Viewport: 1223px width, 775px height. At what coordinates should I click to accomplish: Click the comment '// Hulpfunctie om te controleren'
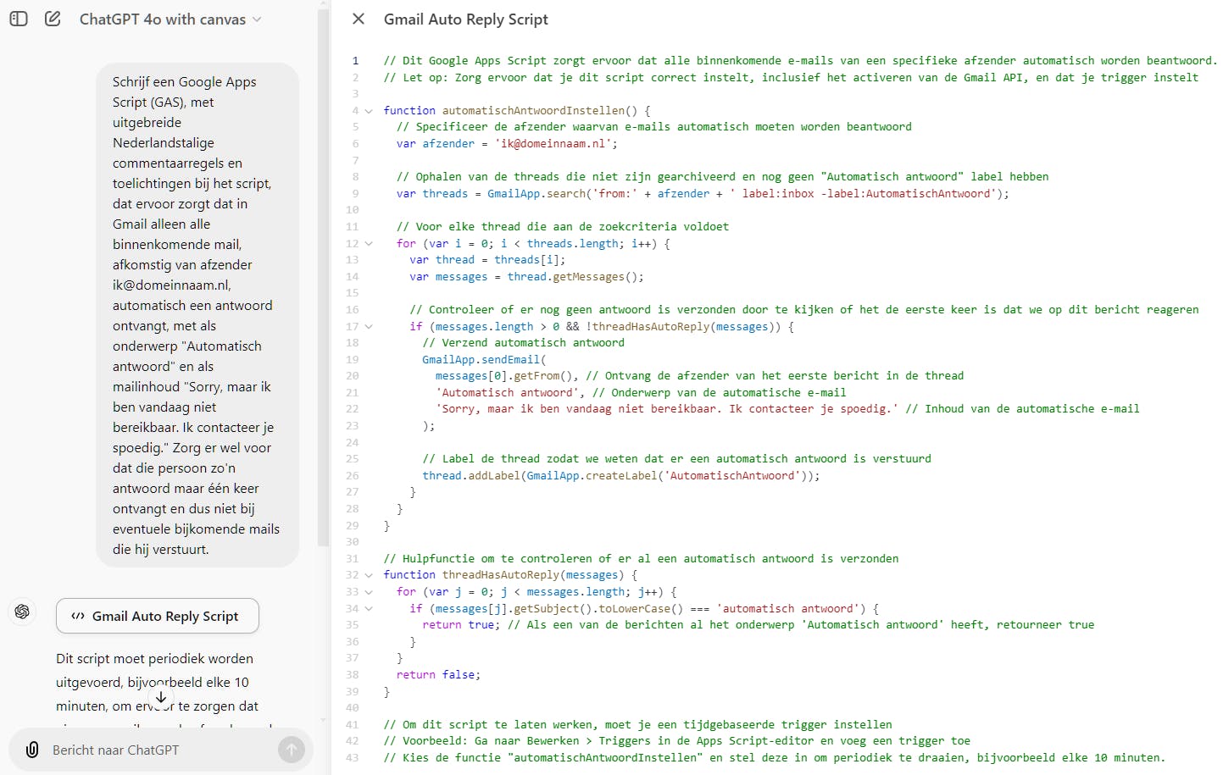[x=641, y=558]
